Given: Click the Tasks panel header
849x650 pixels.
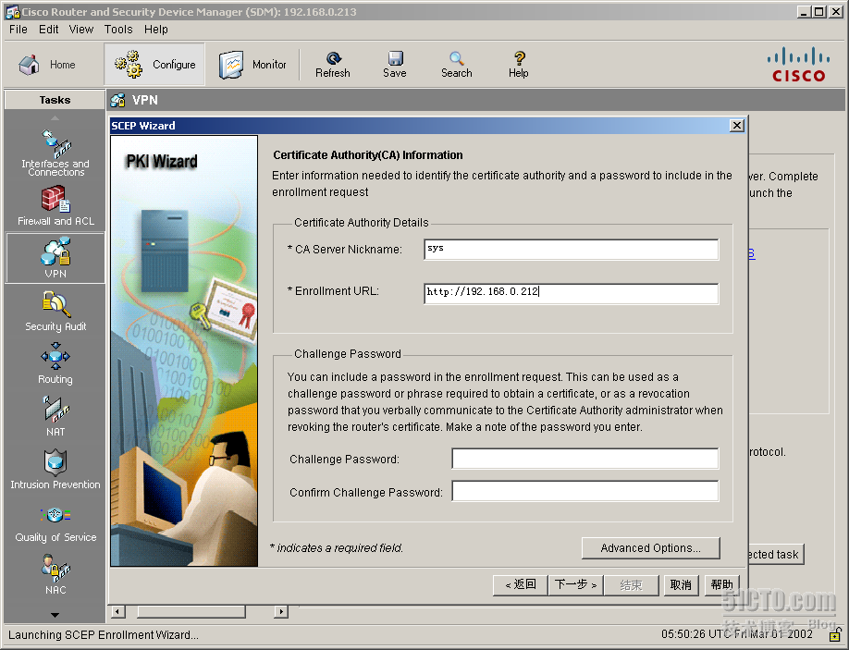Looking at the screenshot, I should [55, 100].
